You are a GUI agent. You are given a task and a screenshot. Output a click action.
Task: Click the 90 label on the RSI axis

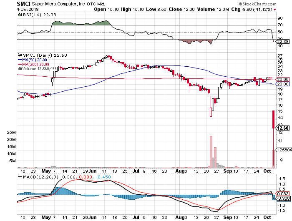pyautogui.click(x=280, y=18)
